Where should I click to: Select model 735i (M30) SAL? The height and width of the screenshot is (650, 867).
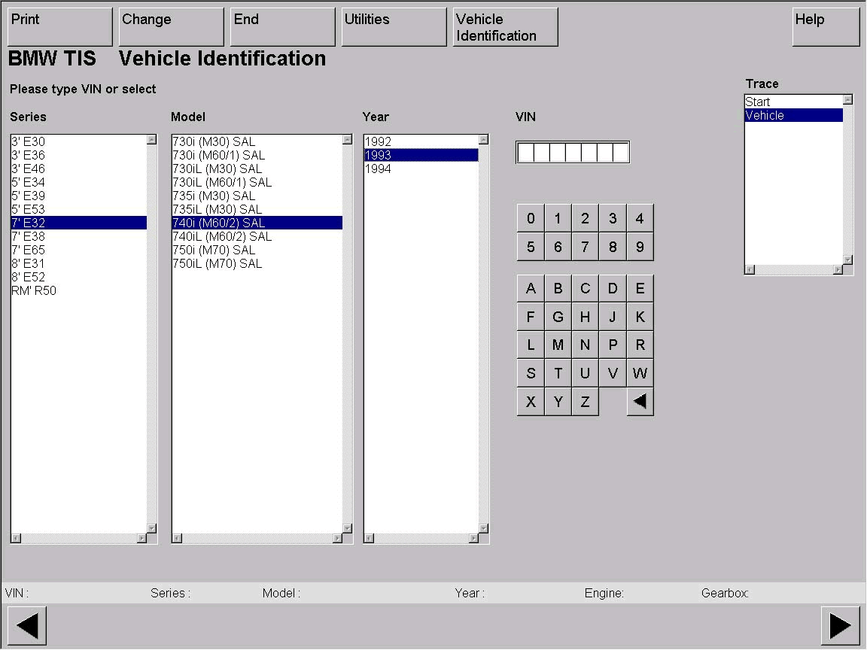pyautogui.click(x=257, y=196)
